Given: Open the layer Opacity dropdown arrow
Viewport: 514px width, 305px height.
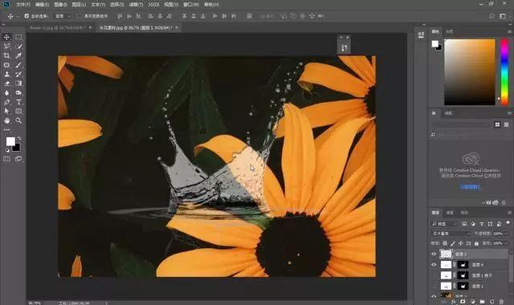Looking at the screenshot, I should tap(506, 234).
